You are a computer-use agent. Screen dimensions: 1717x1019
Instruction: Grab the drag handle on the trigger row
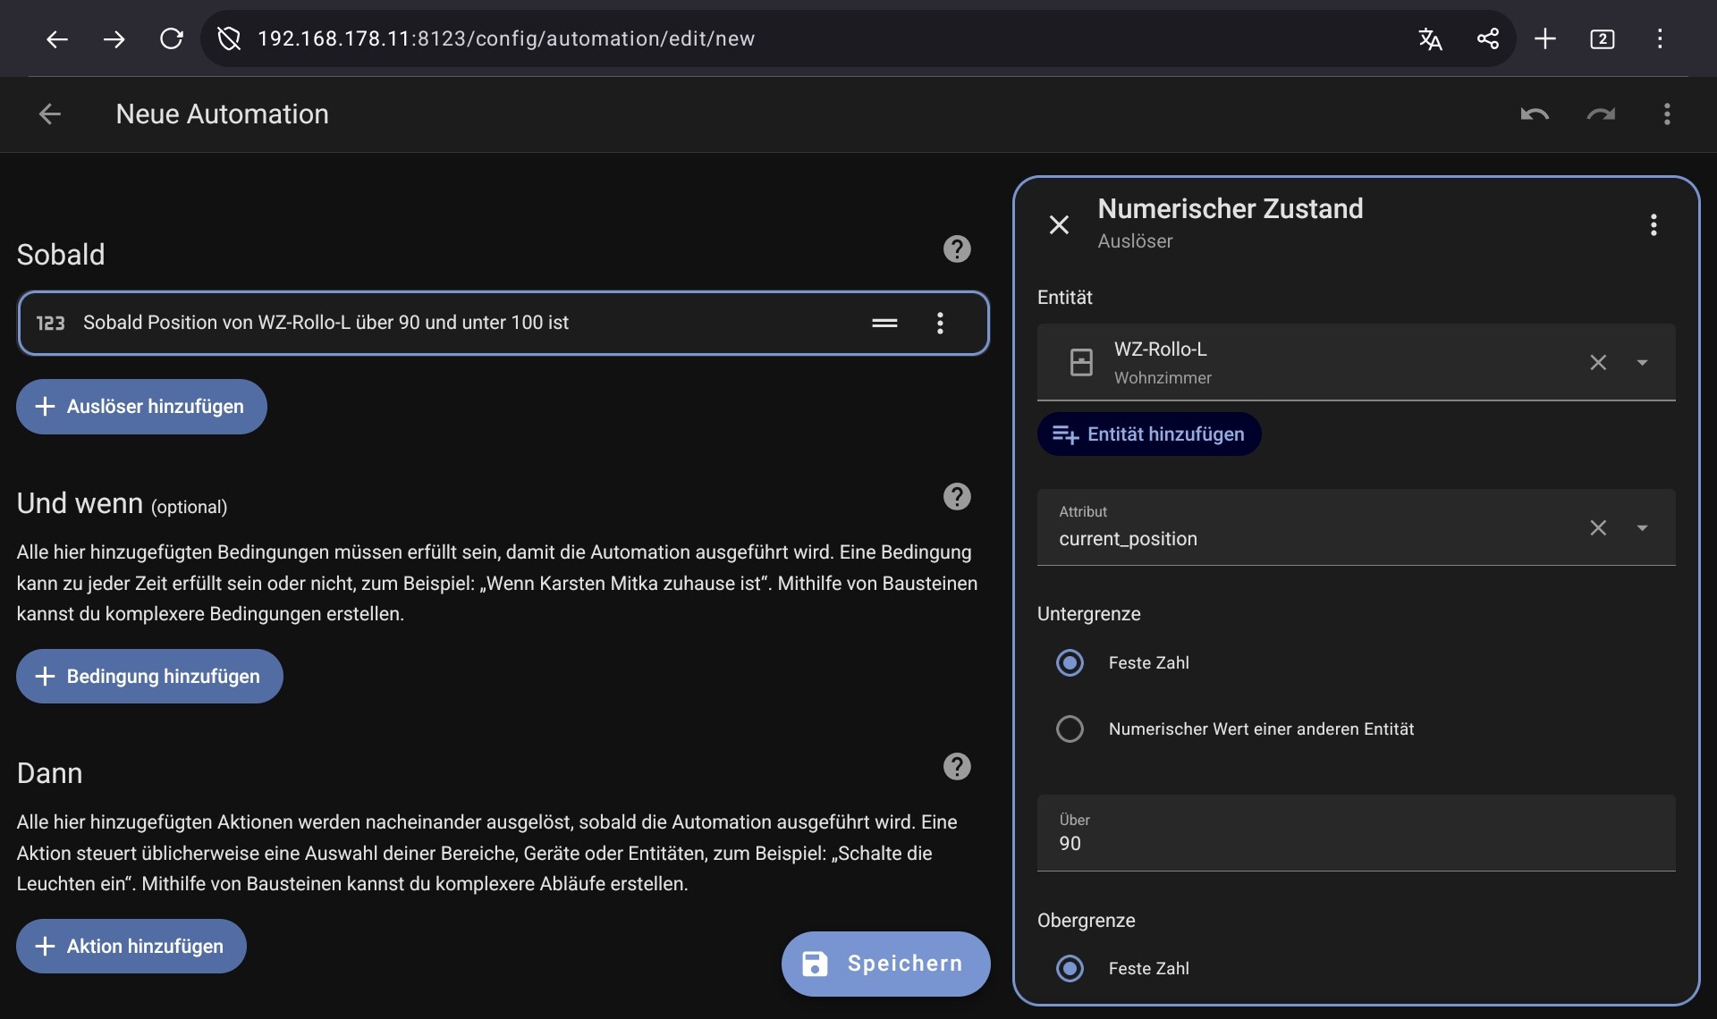(884, 324)
